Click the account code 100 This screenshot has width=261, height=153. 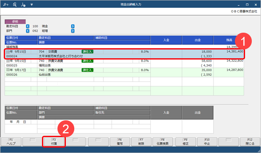coord(35,26)
